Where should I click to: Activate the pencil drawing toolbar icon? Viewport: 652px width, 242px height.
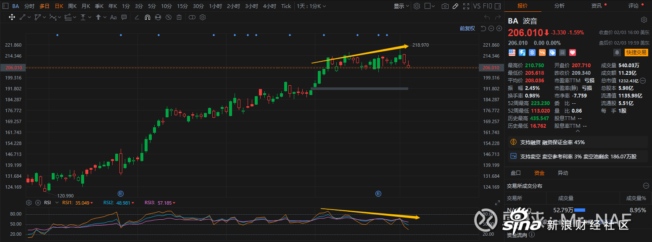click(455, 6)
